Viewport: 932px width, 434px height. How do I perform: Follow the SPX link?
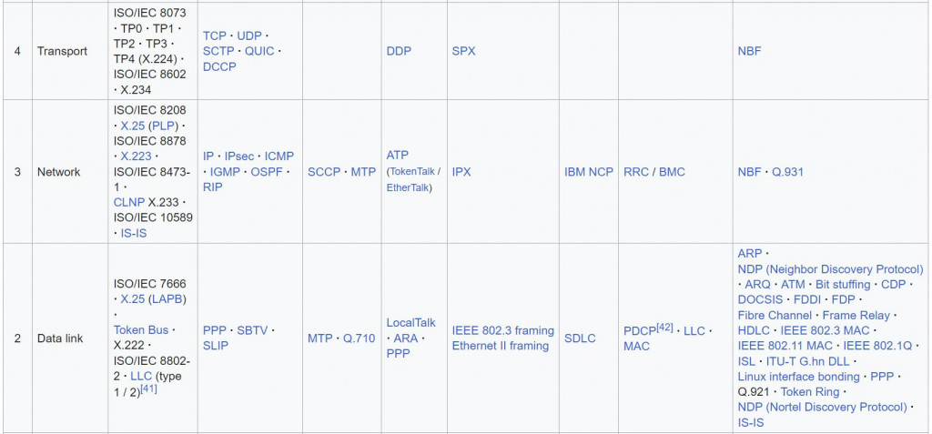463,51
